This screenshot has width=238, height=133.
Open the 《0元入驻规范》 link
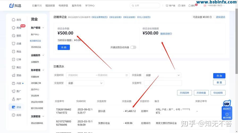point(144,17)
